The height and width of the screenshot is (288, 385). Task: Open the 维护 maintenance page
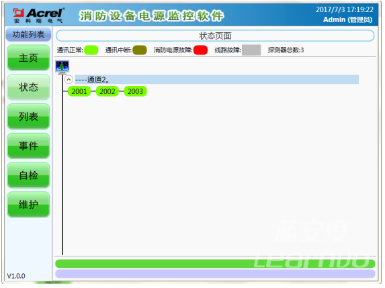coord(28,205)
